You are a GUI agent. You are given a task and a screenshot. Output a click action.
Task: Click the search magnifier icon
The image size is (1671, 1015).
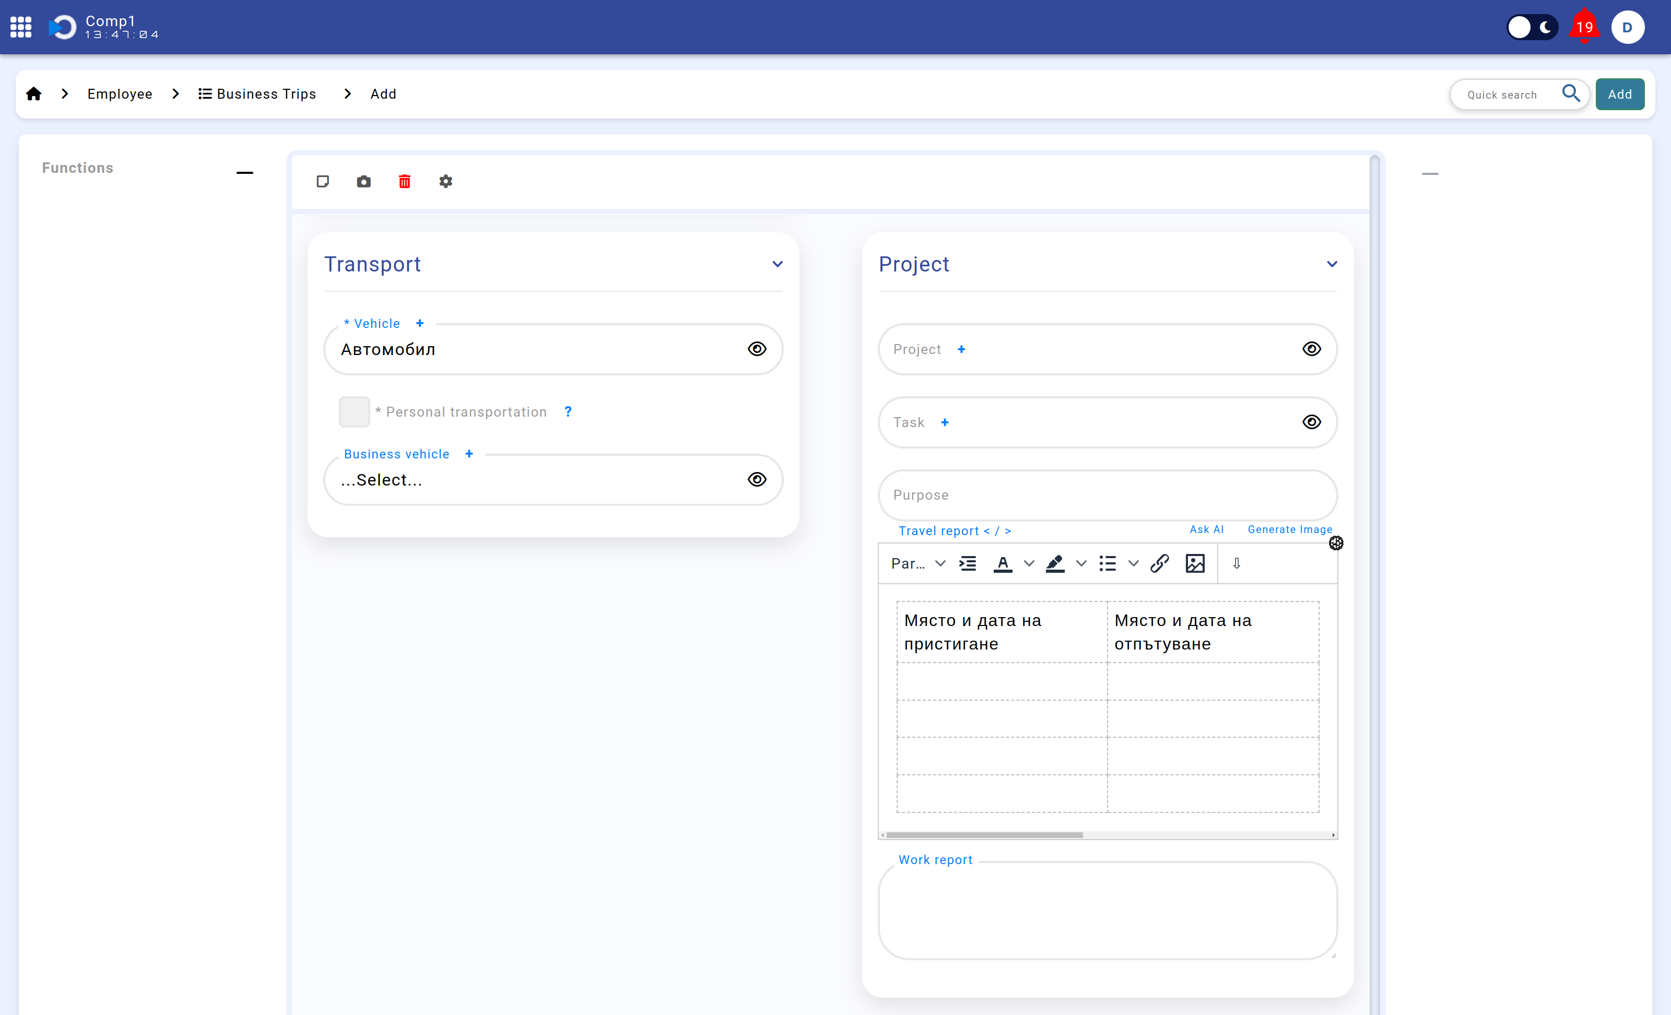[x=1571, y=93]
